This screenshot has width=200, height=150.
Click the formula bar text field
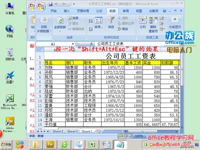(x=137, y=44)
